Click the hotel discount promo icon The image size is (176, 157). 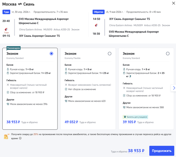pyautogui.click(x=6, y=136)
